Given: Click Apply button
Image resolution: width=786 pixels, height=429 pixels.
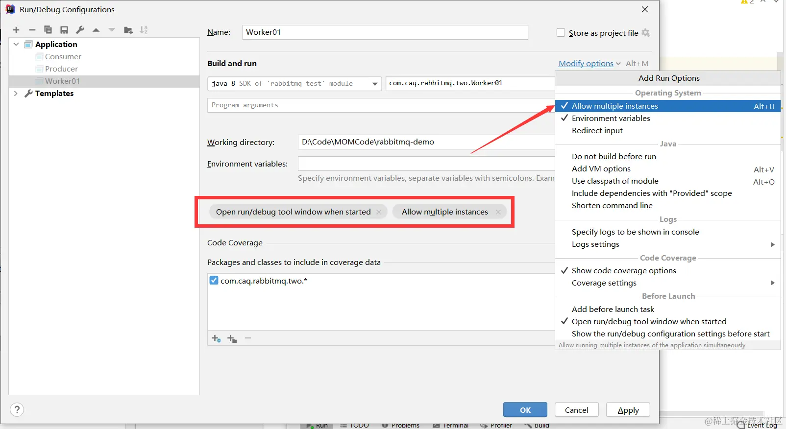Looking at the screenshot, I should click(x=628, y=410).
